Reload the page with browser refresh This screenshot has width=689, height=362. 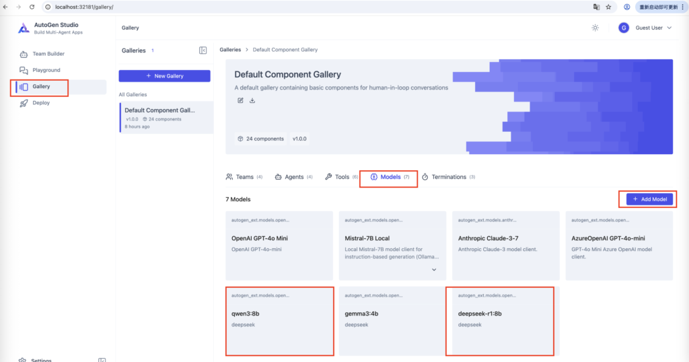point(32,7)
